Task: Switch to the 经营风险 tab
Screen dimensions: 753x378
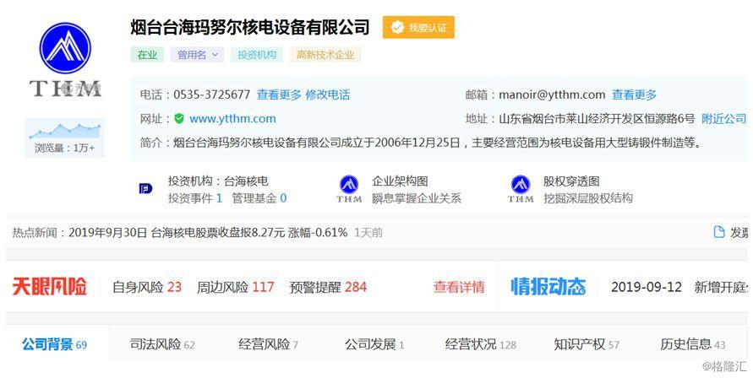Action: (x=269, y=344)
